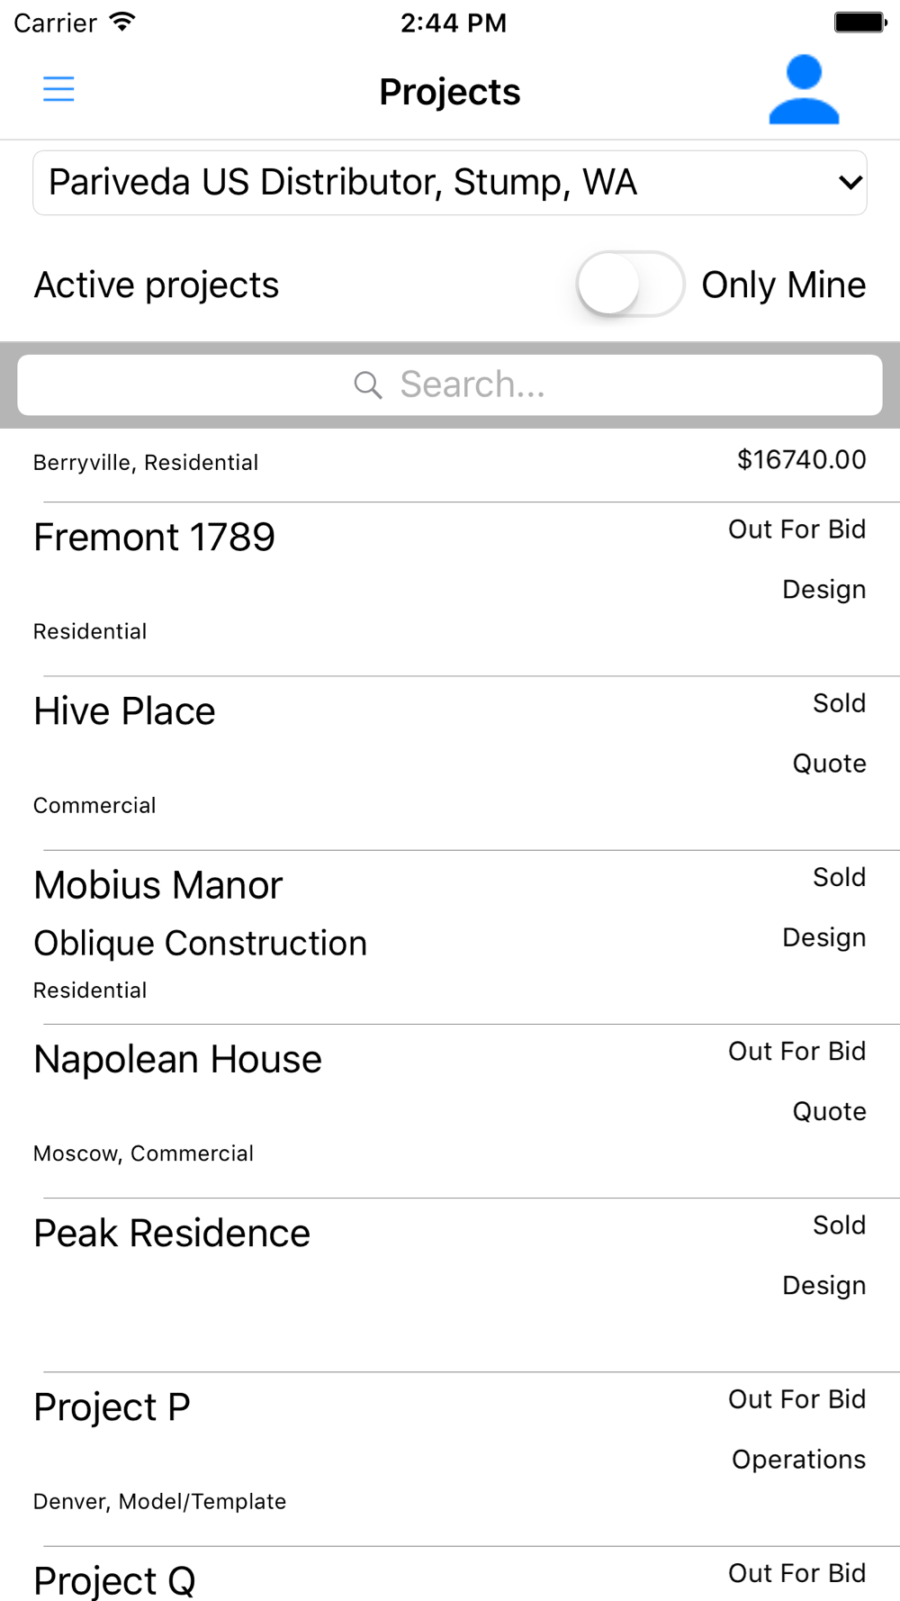Tap the Berryville, Residential project row
This screenshot has height=1601, width=900.
(450, 465)
